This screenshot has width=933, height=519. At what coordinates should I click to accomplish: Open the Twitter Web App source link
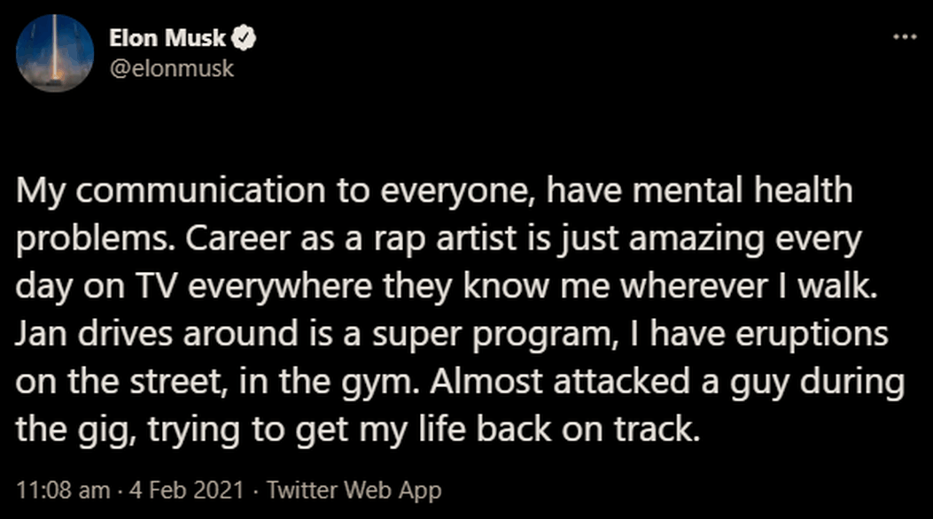point(354,490)
